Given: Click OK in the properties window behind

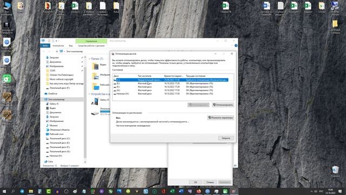Looking at the screenshot, I should tap(195, 182).
